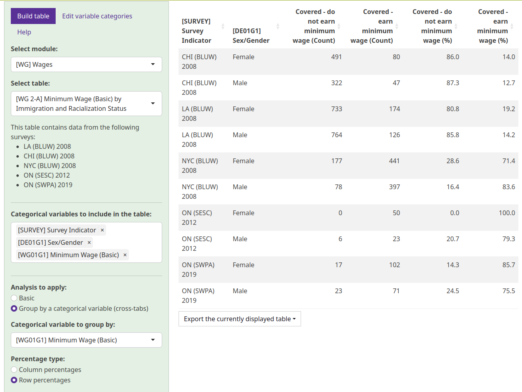Screen dimensions: 522x392
Task: Click the NYC (BLUW) 2008 Male row label
Action: (200, 192)
